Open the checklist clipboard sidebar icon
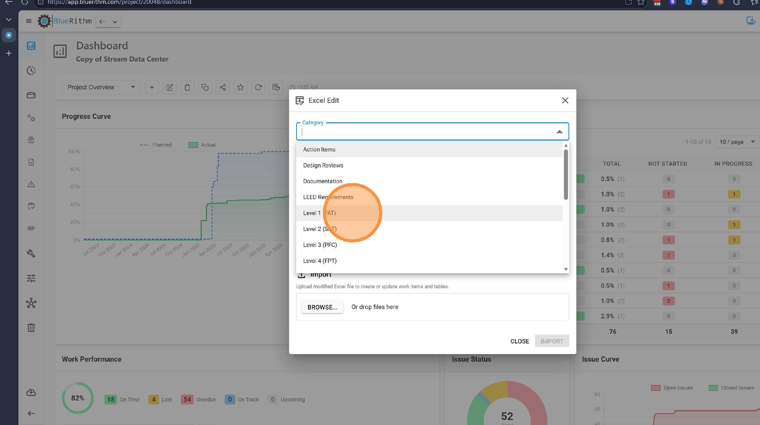Screen dimensions: 760x425 click(x=31, y=206)
